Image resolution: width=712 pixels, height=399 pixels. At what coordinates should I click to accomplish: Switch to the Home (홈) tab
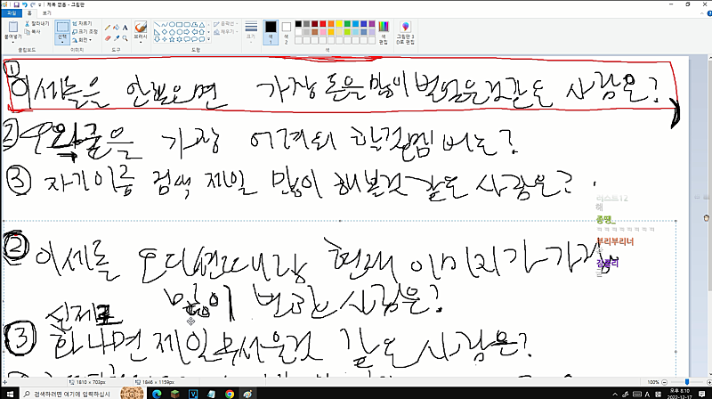pos(29,13)
